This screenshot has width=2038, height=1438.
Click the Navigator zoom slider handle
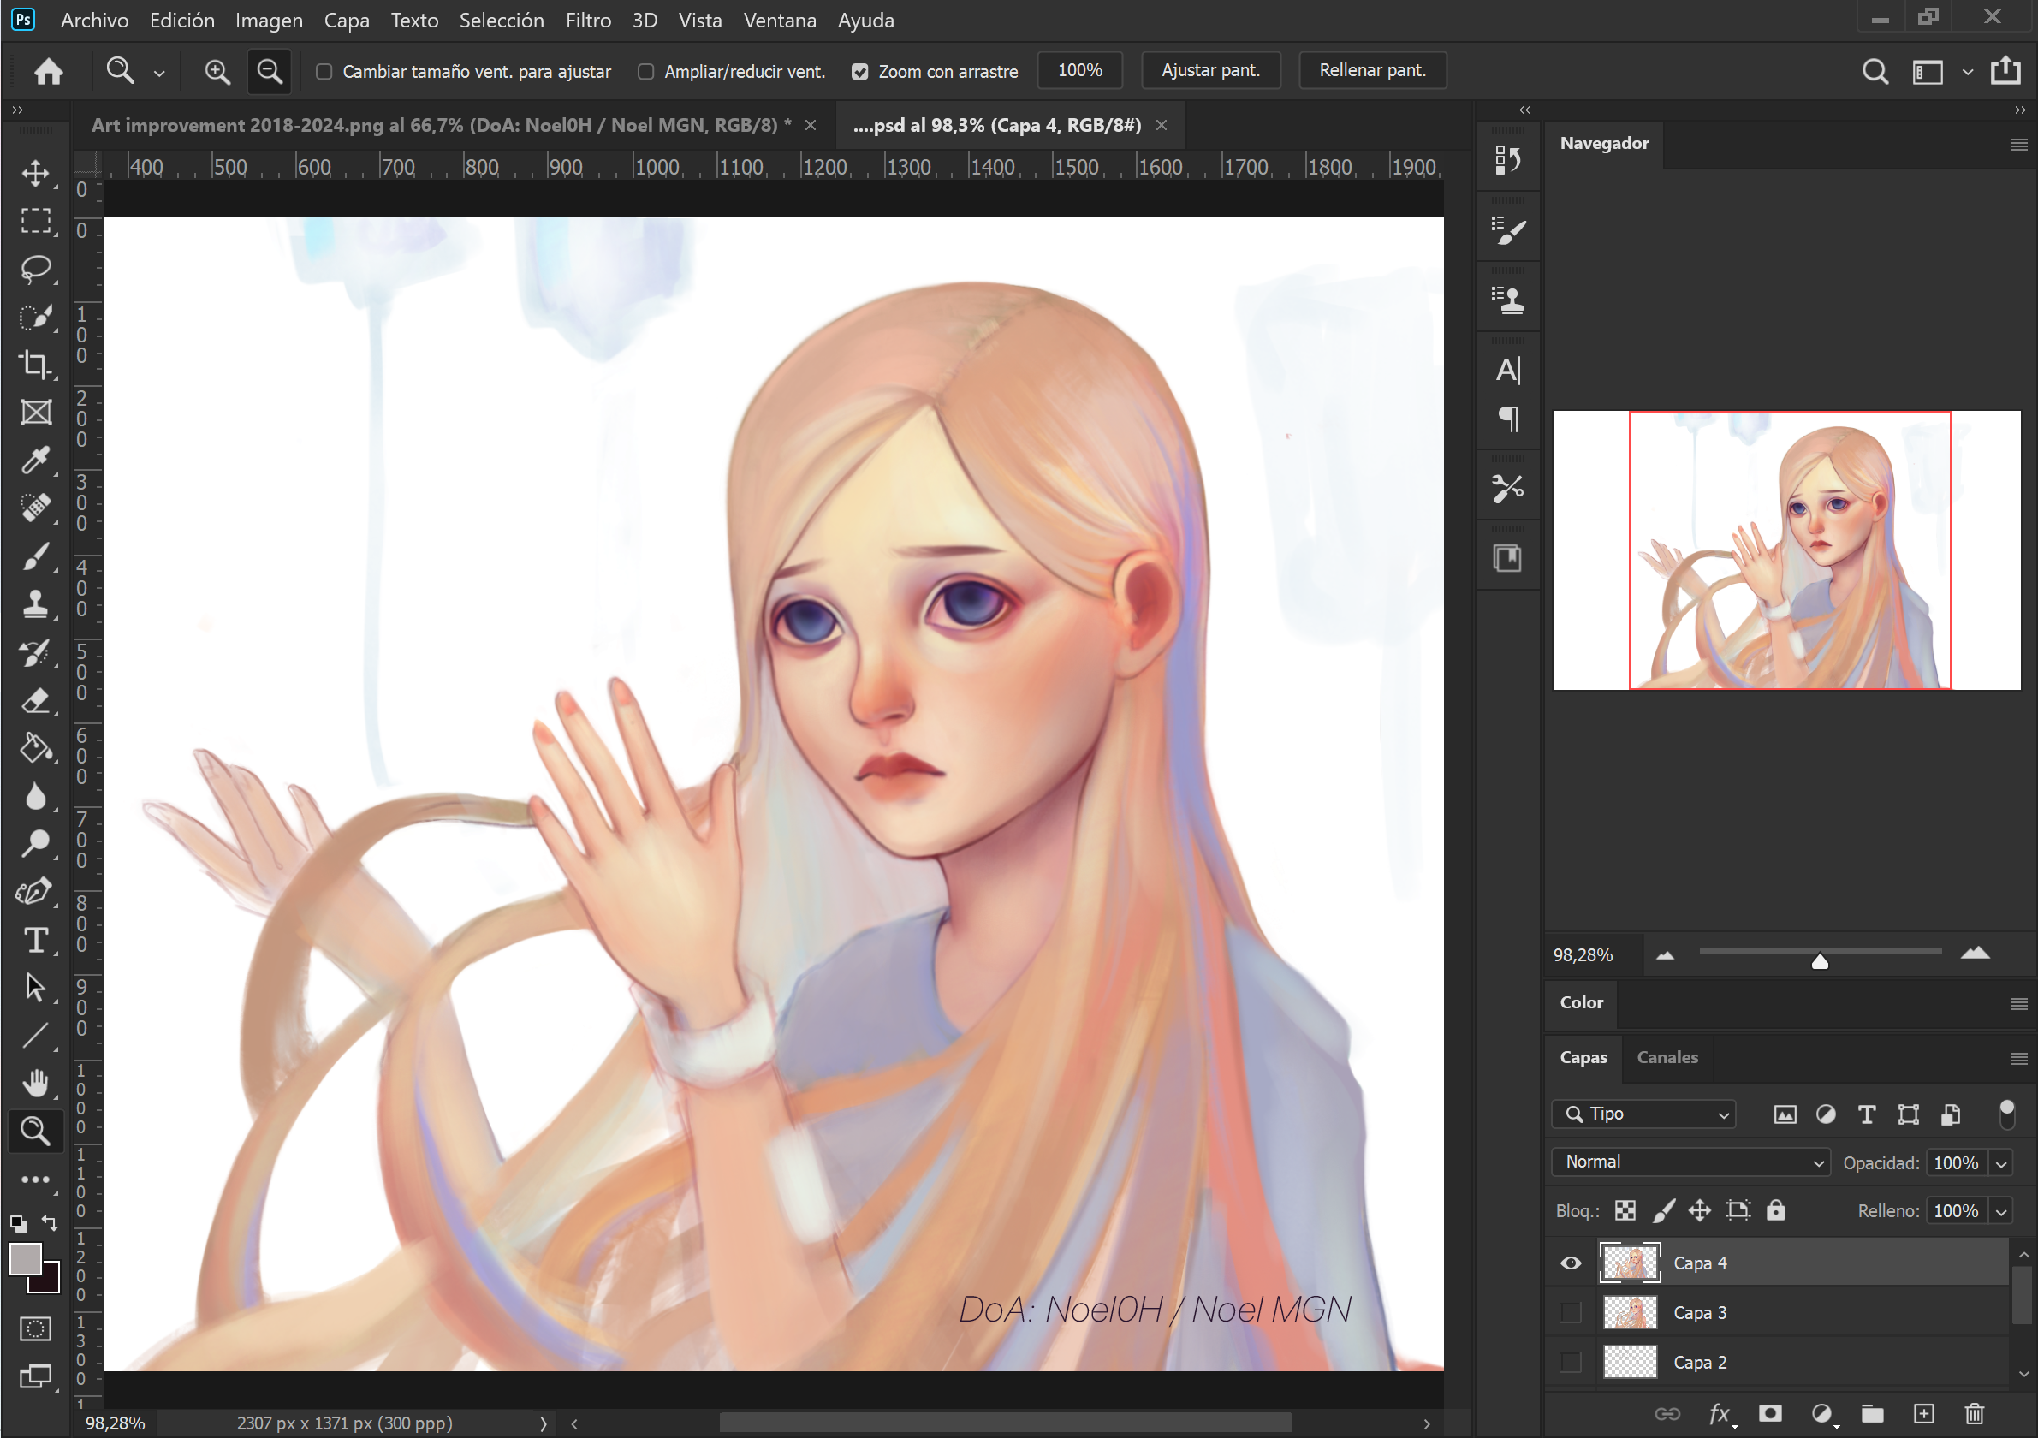click(1819, 961)
